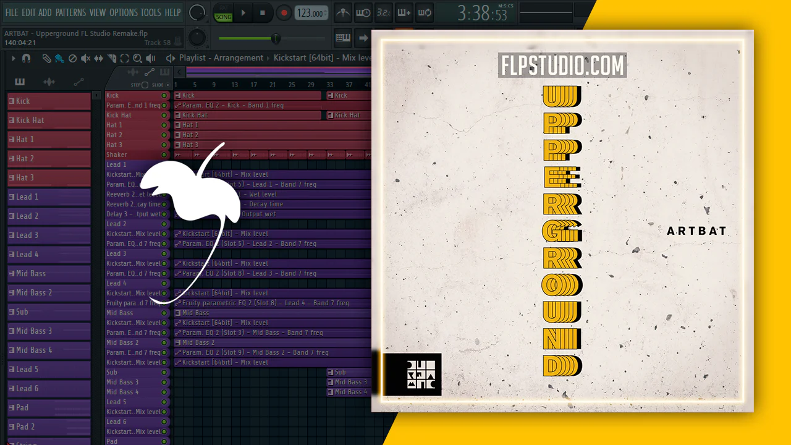The width and height of the screenshot is (791, 445).
Task: Select the Slip tool
Action: coord(99,58)
